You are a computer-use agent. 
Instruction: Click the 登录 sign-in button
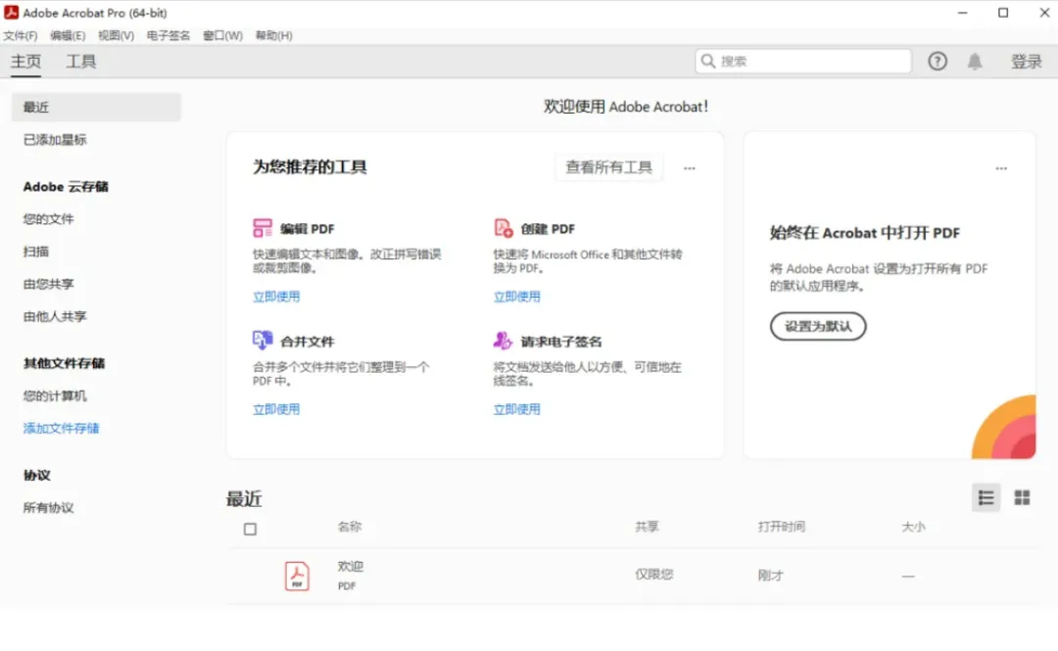pyautogui.click(x=1027, y=62)
